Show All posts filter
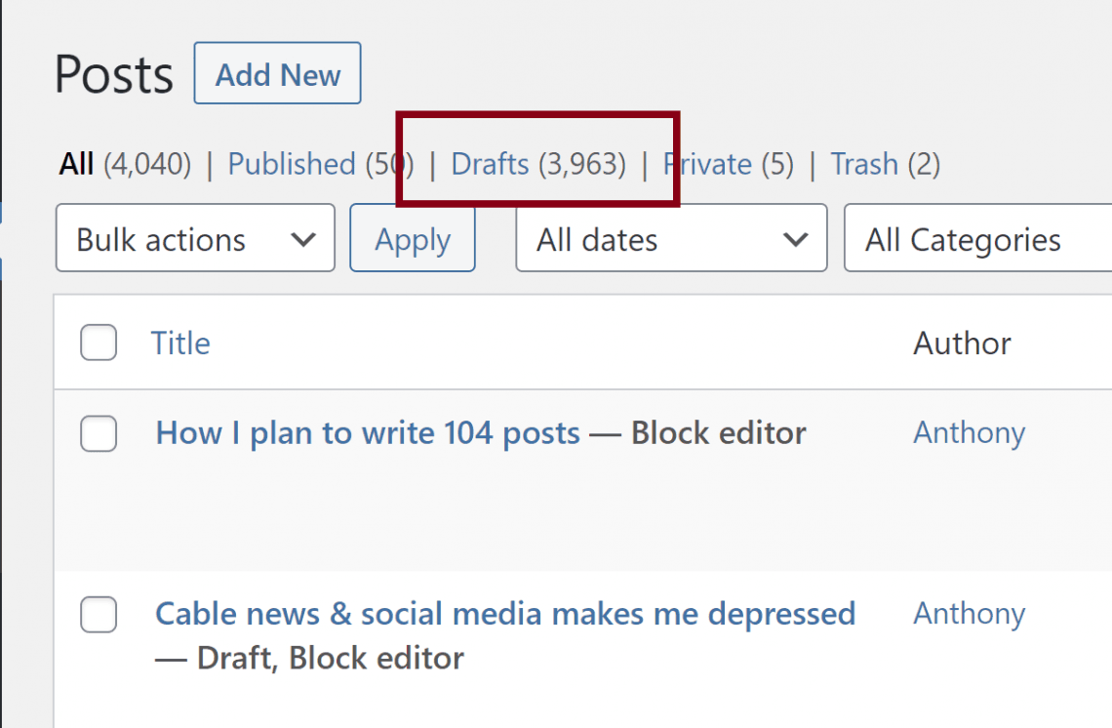 coord(77,165)
